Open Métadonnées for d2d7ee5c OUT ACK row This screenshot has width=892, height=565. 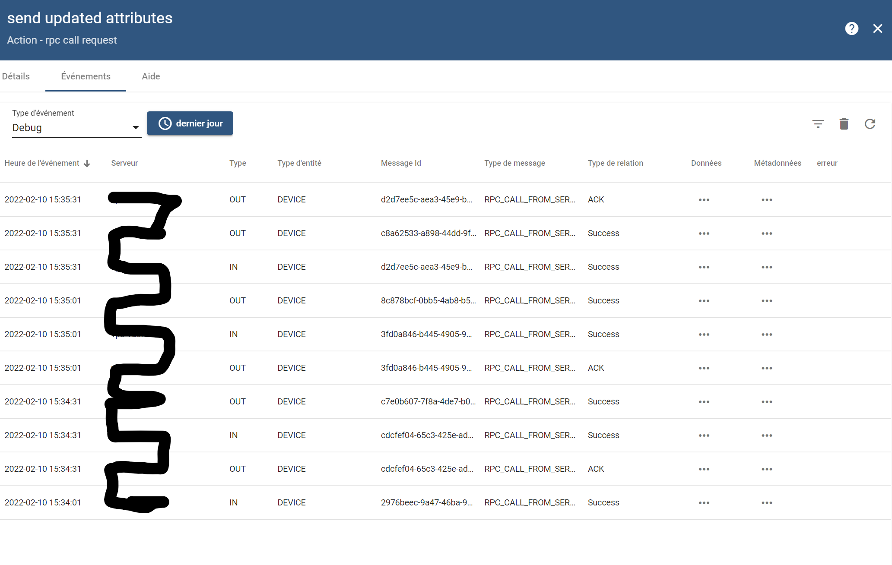[x=767, y=200]
